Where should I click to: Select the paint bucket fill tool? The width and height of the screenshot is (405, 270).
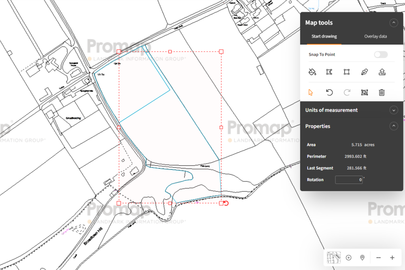pos(312,72)
